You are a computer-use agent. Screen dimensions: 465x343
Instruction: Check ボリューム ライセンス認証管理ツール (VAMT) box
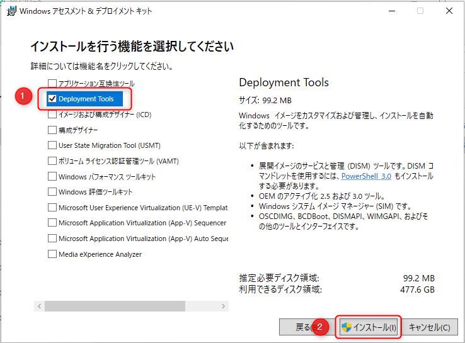[52, 161]
